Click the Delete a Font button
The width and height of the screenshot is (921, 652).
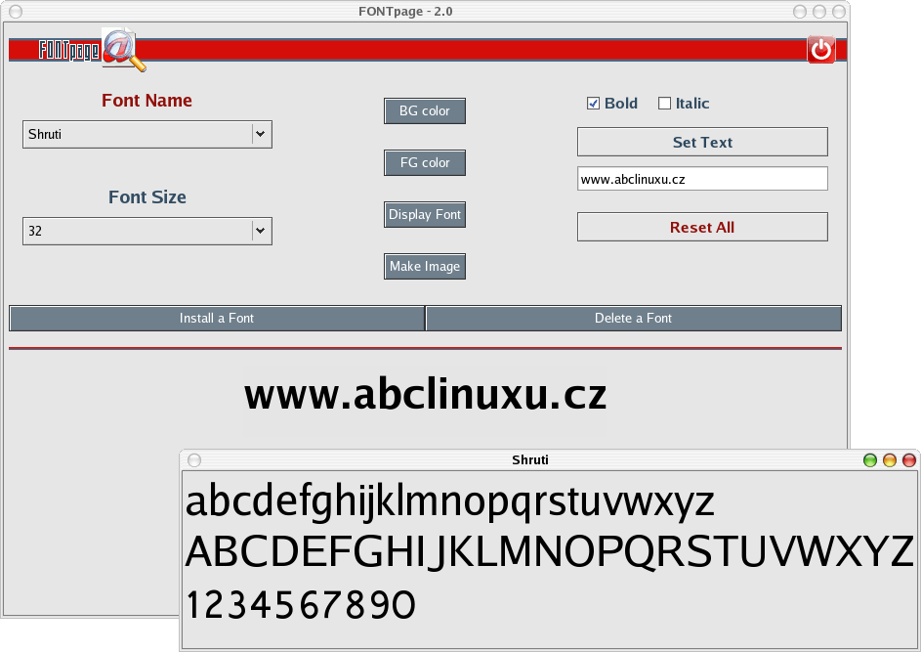pos(633,318)
